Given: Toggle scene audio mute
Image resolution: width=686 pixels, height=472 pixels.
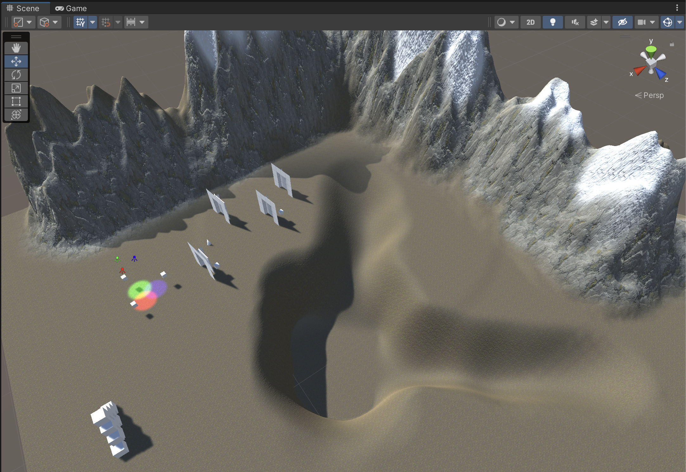Looking at the screenshot, I should (x=575, y=22).
